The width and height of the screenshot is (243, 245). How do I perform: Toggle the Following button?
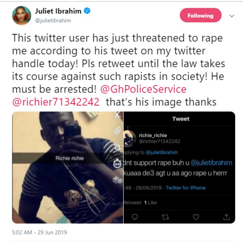click(x=200, y=15)
